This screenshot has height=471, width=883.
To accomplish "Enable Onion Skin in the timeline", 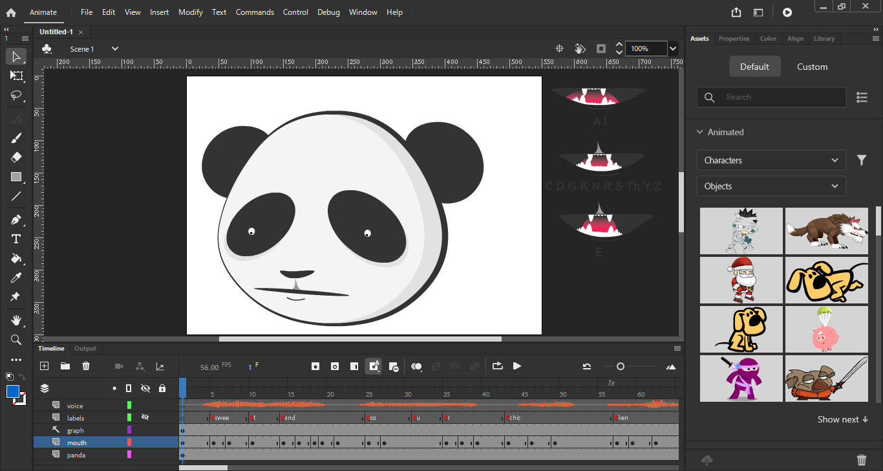I will tap(417, 366).
